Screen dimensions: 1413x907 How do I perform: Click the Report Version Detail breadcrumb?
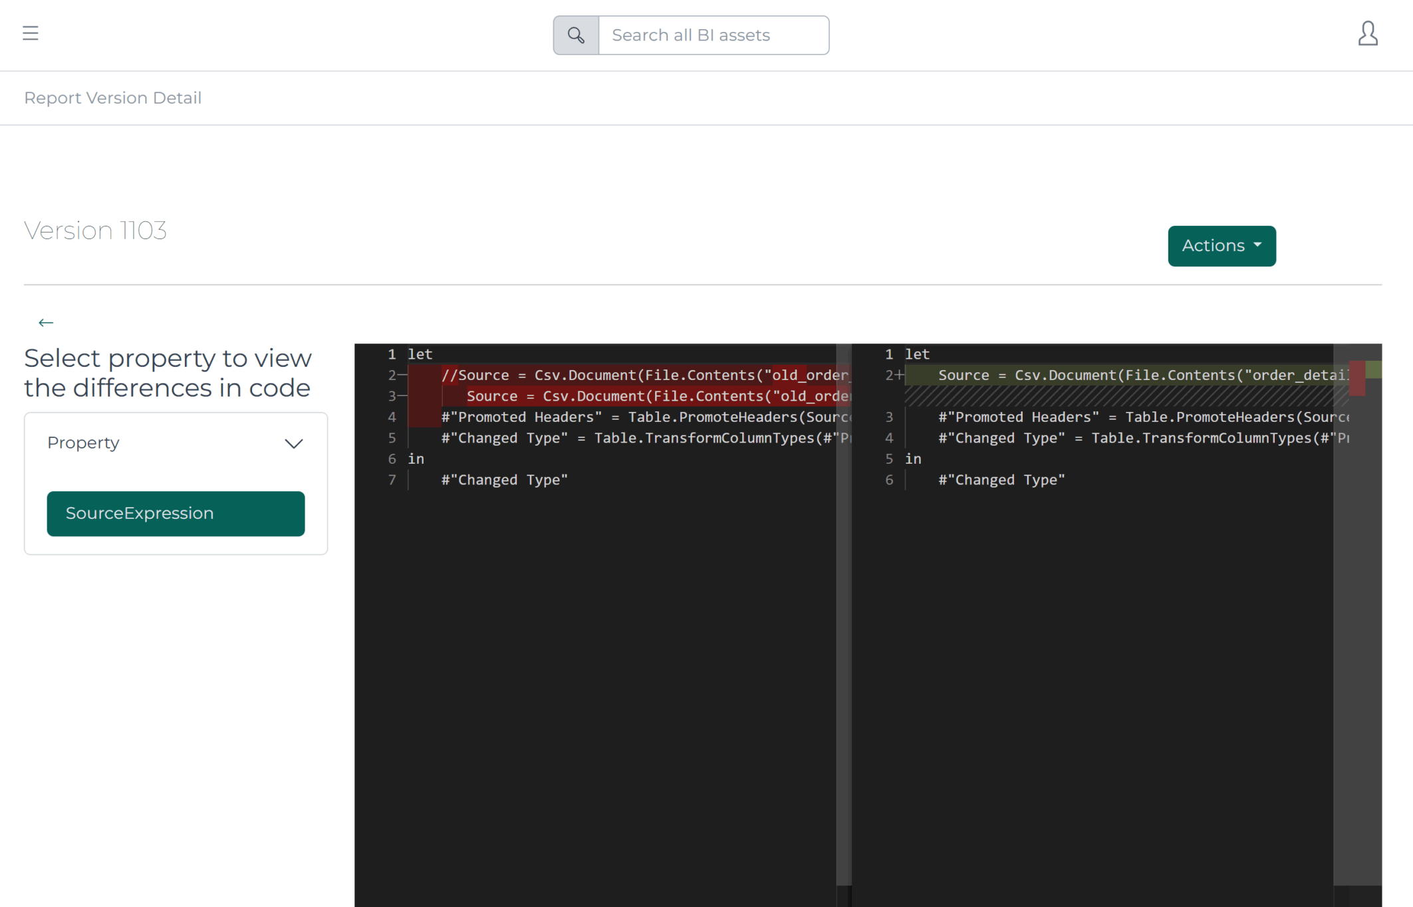pyautogui.click(x=113, y=98)
